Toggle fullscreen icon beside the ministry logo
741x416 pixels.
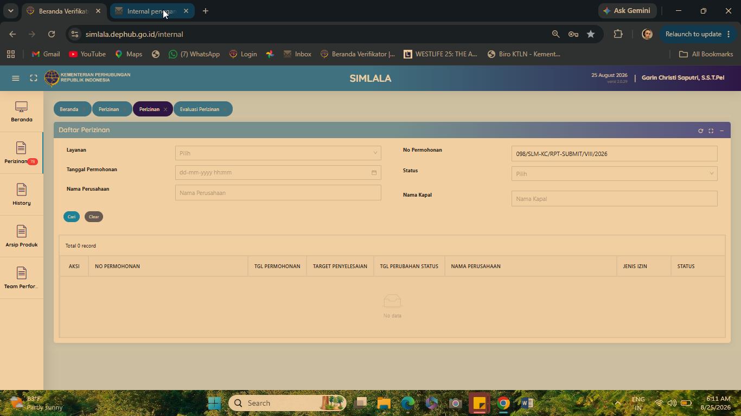34,78
